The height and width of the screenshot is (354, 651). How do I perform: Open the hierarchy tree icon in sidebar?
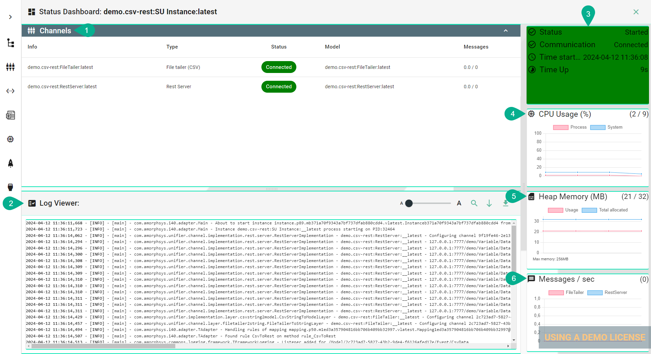coord(11,43)
